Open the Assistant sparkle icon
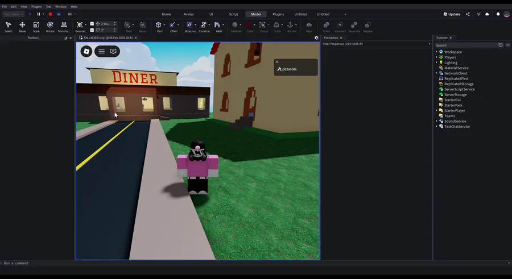This screenshot has width=512, height=279. (478, 14)
